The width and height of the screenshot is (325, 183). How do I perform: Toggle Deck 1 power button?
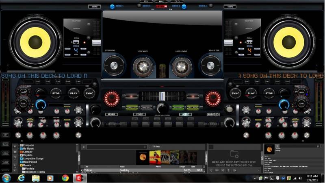(x=112, y=6)
